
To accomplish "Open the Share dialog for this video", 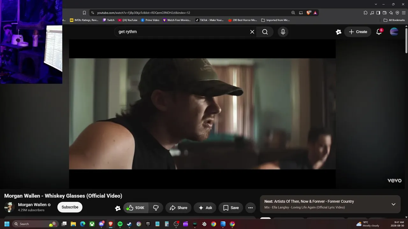I will (178, 208).
